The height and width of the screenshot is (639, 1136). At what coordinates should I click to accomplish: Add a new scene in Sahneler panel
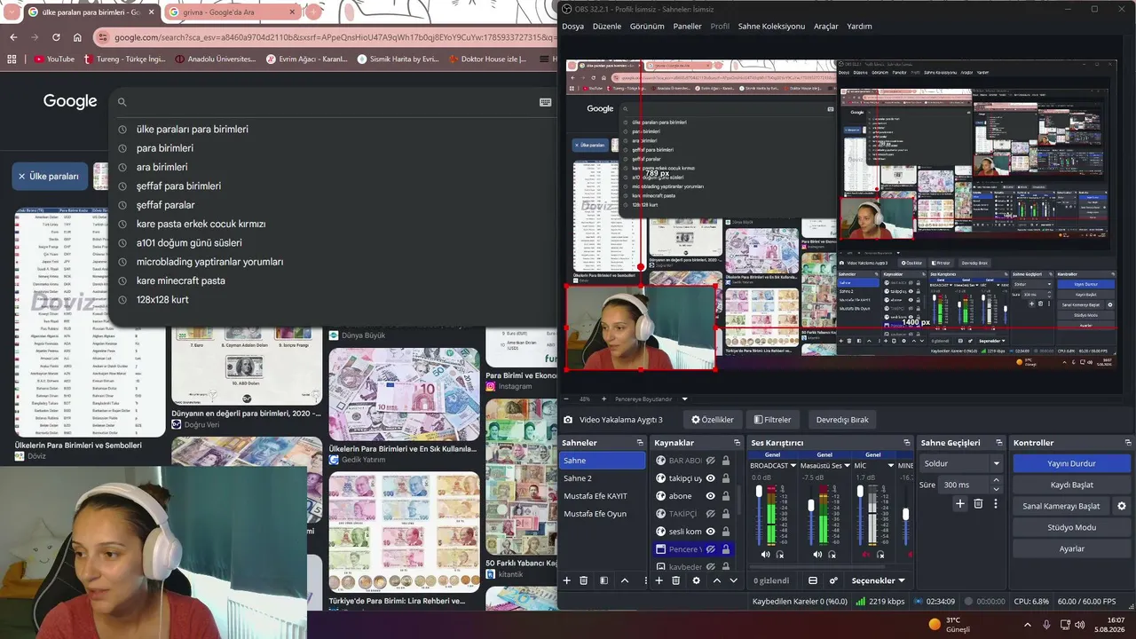[x=567, y=580]
